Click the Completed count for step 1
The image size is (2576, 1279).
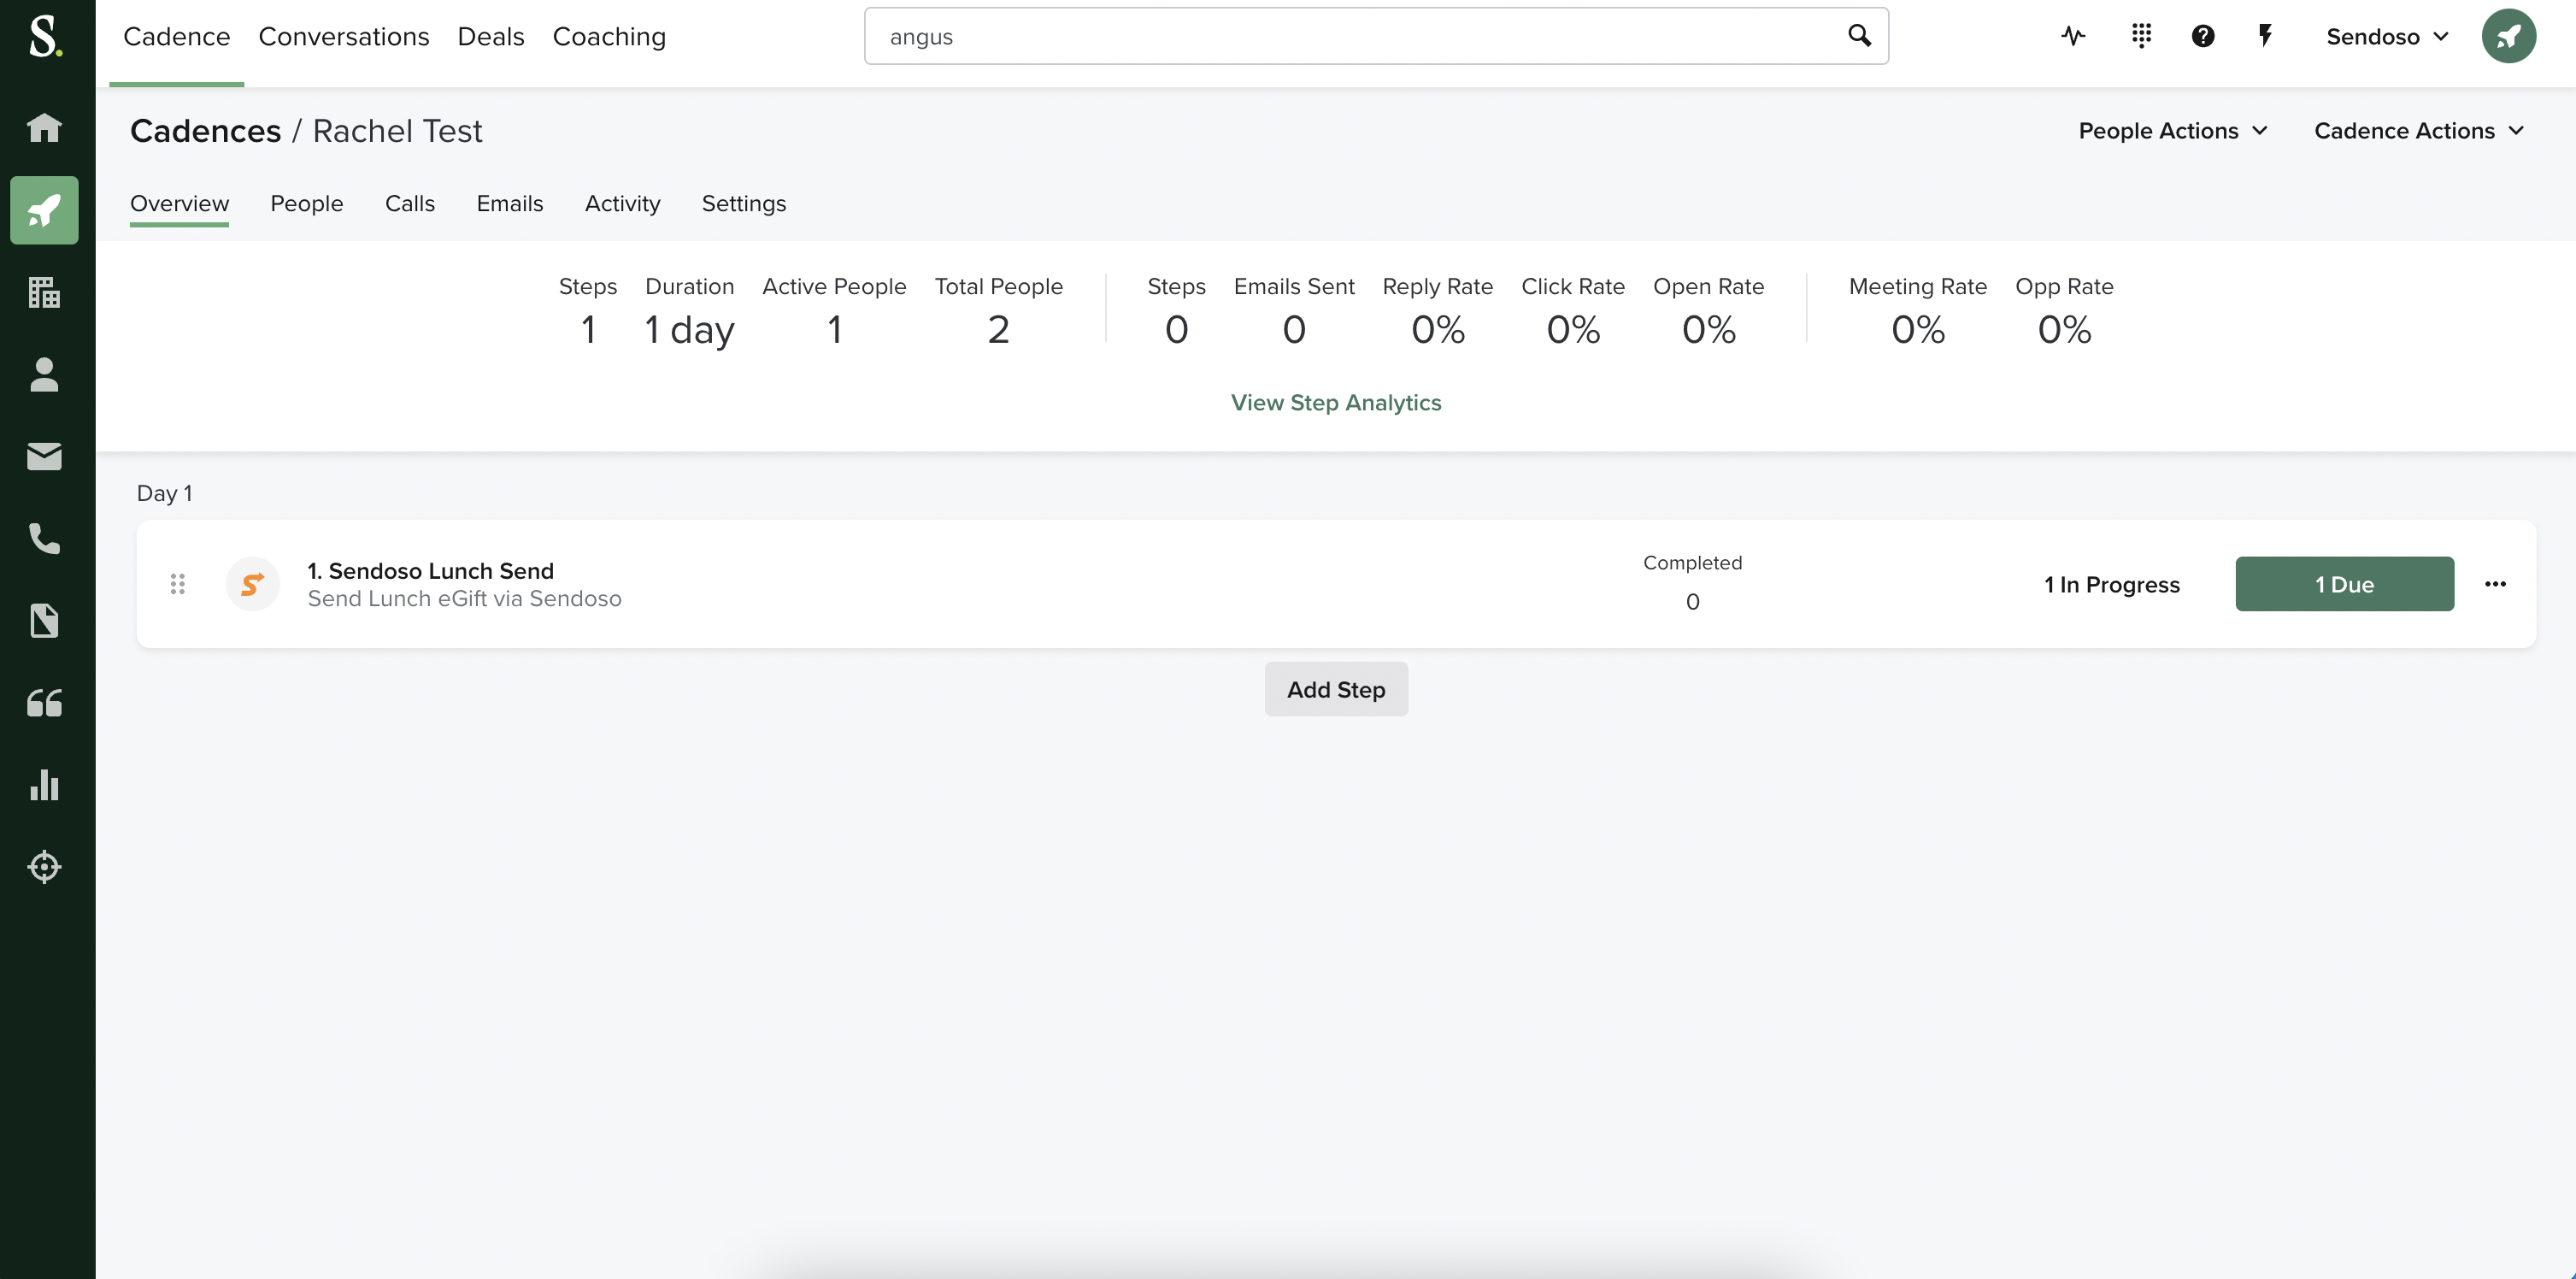point(1693,602)
